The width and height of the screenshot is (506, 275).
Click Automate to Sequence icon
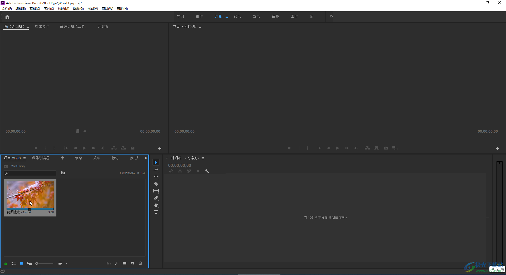click(109, 263)
